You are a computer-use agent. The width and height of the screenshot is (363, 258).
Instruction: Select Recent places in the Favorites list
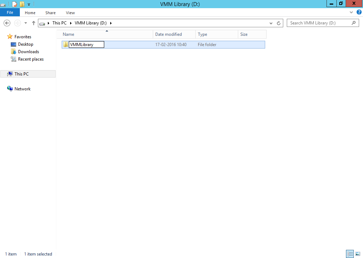coord(30,59)
